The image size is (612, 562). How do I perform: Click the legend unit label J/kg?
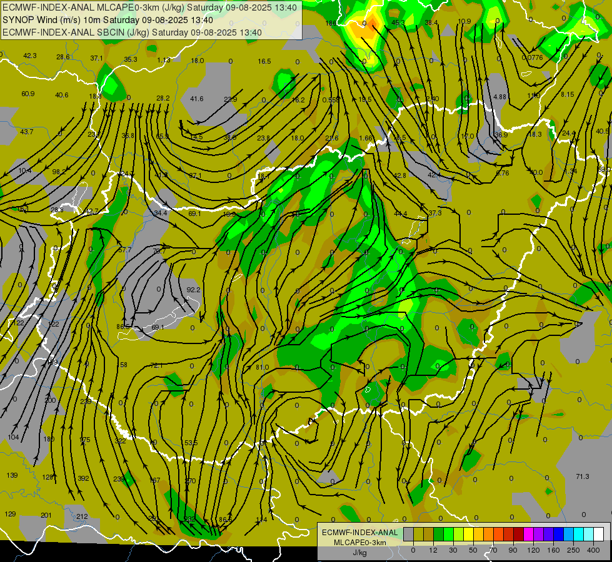click(x=359, y=553)
